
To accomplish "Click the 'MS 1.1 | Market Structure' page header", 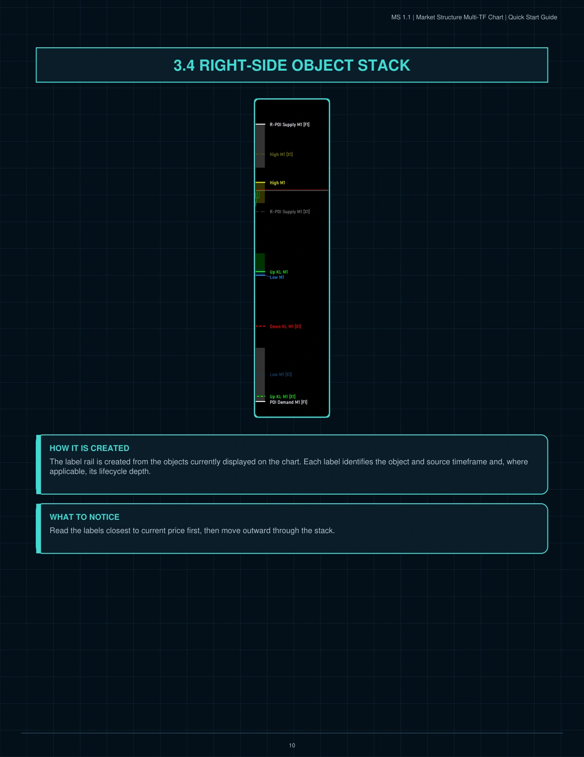I will tap(474, 17).
